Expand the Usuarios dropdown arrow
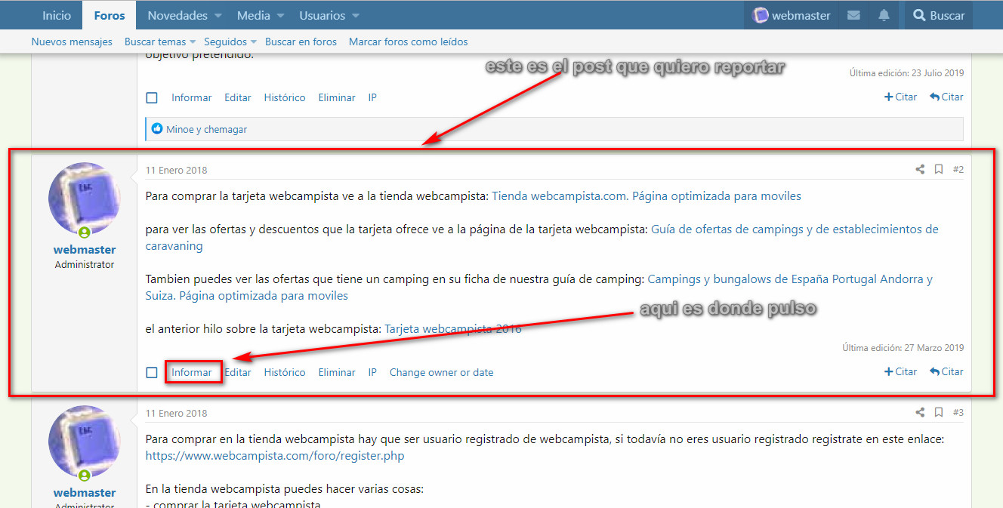Screen dimensions: 1003x508 (x=355, y=16)
